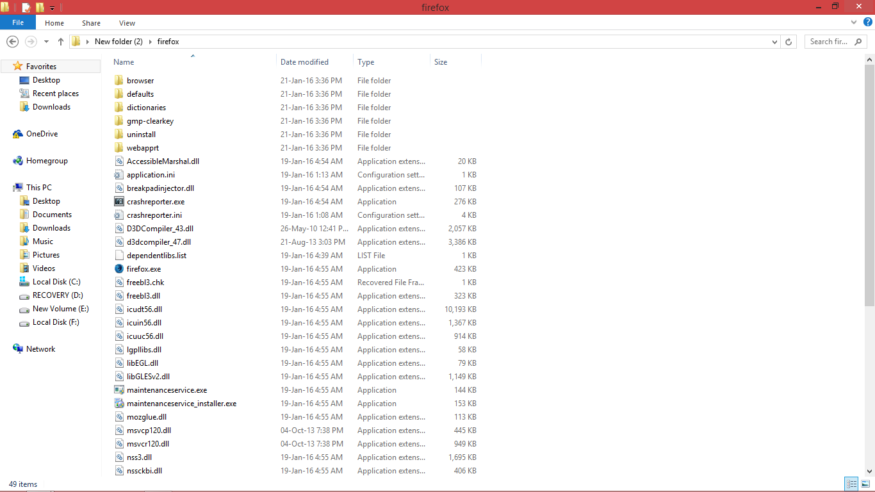875x492 pixels.
Task: Click the Network icon in navigation pane
Action: pos(18,349)
